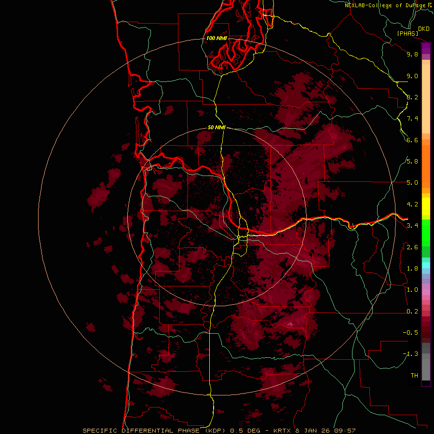Click the [PHAS] unit label
Screen dimensions: 434x434
pyautogui.click(x=407, y=34)
